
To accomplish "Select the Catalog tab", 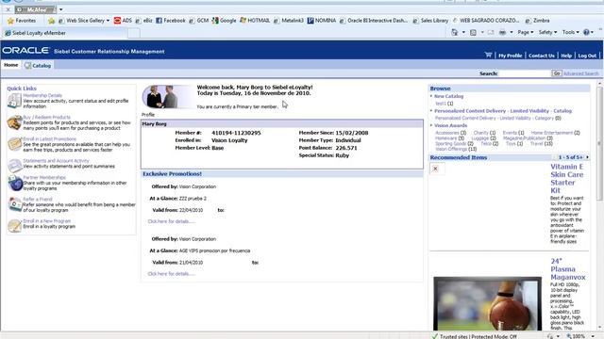I will 38,65.
